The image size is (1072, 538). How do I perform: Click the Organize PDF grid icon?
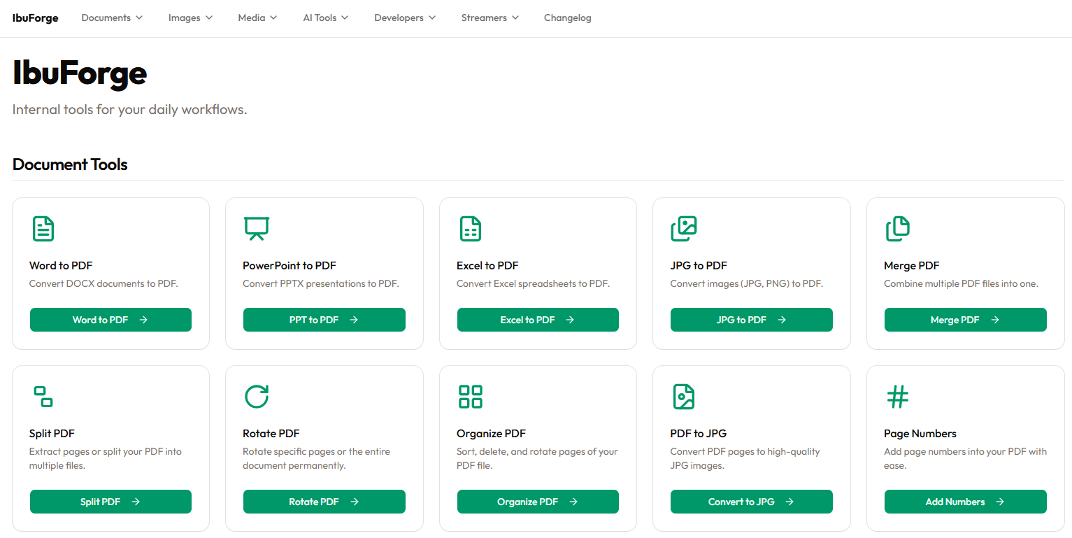click(x=470, y=397)
